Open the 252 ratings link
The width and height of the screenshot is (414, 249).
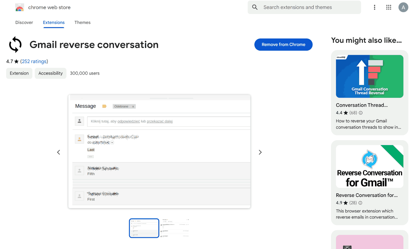34,61
